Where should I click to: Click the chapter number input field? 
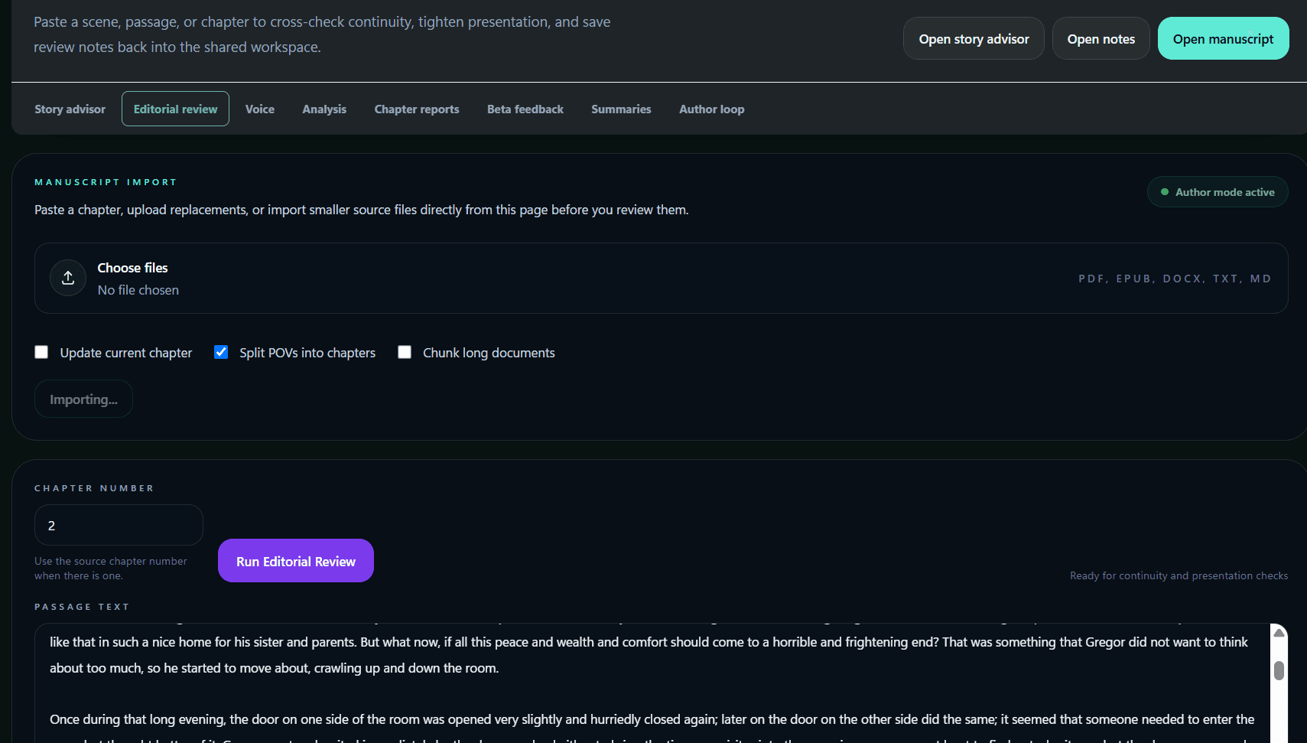[119, 525]
